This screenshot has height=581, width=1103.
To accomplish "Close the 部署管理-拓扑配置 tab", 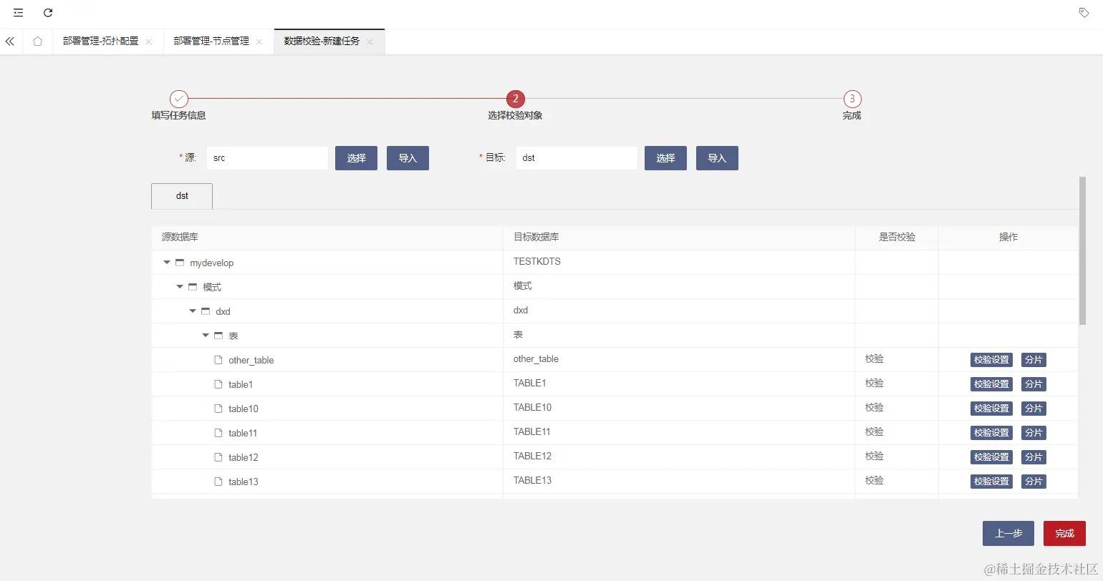I will pyautogui.click(x=149, y=41).
